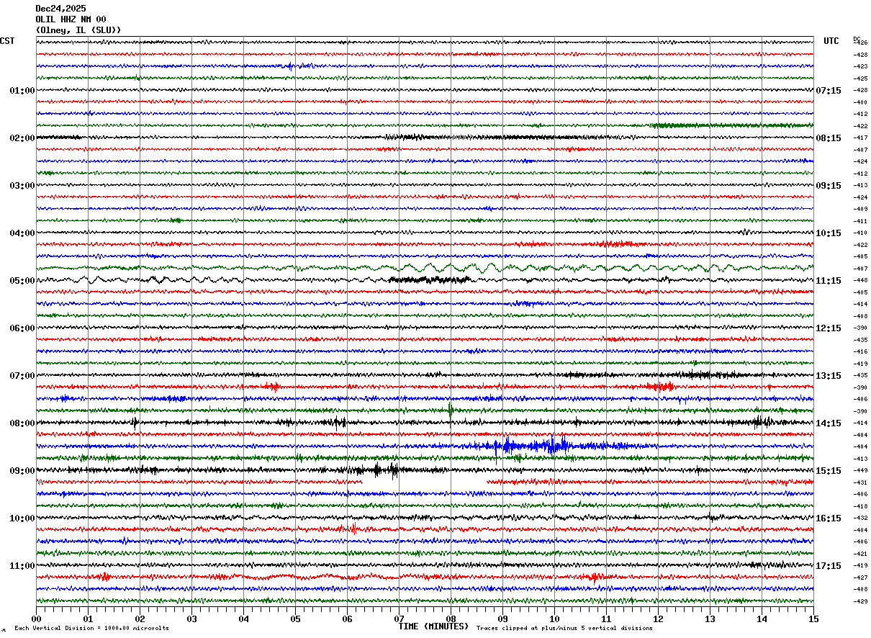Image resolution: width=871 pixels, height=638 pixels.
Task: Click the DC offset value -429
Action: click(x=860, y=601)
